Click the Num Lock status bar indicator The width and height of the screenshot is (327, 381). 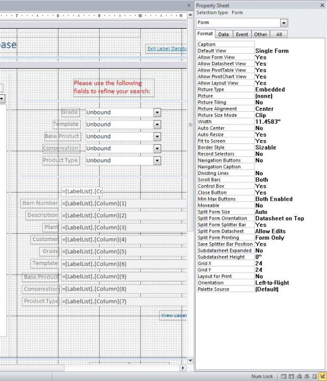262,376
